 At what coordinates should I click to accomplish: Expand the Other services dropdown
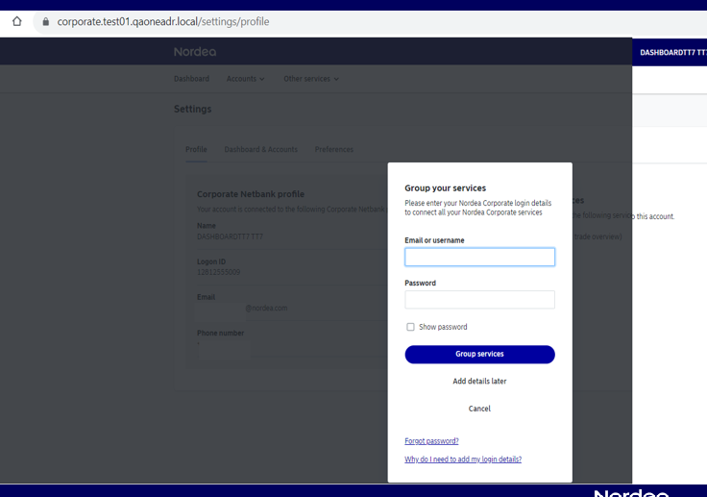(311, 79)
